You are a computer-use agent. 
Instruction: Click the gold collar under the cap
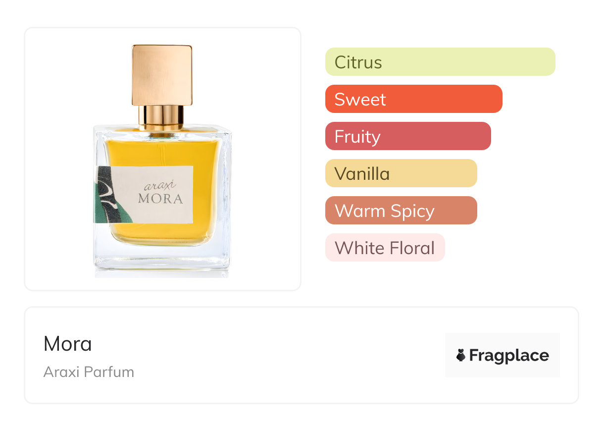(x=161, y=118)
